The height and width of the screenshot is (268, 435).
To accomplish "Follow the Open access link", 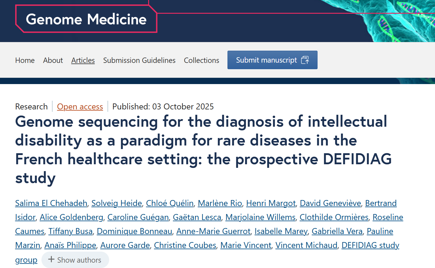I will tap(80, 107).
